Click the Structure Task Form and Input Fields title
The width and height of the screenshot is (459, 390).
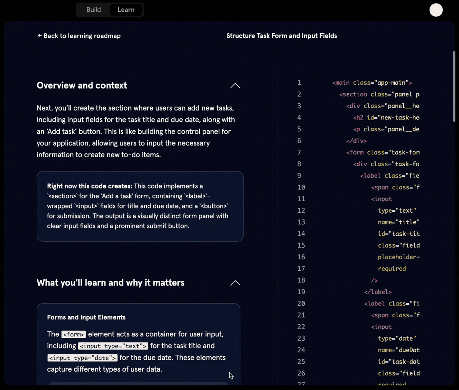(281, 36)
